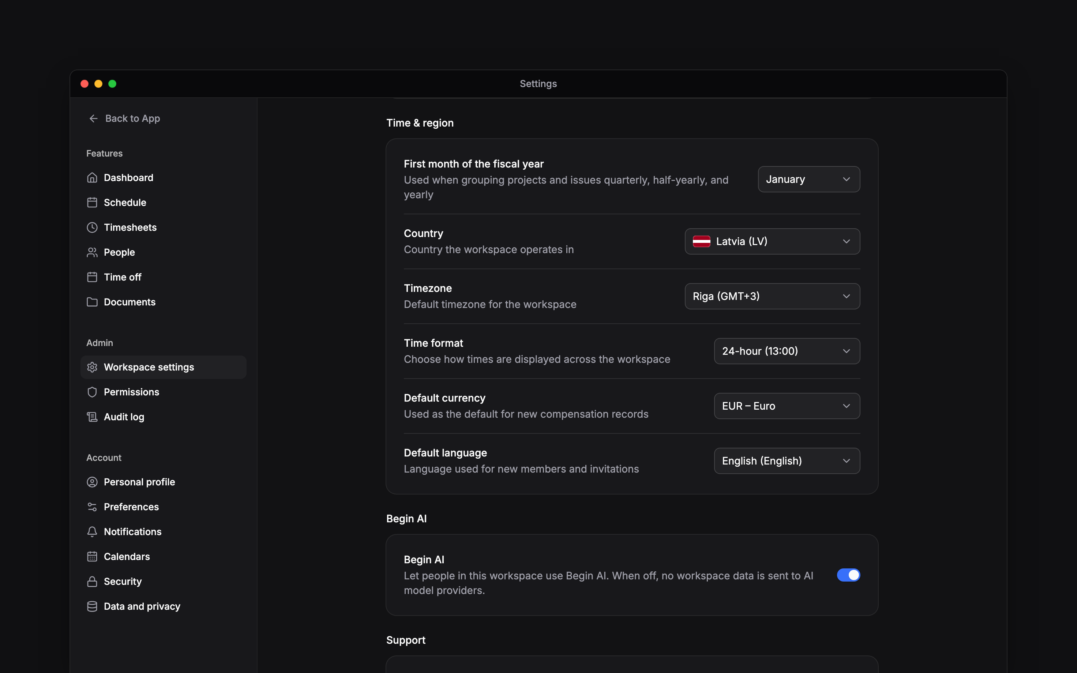Click the Data and privacy database icon
Image resolution: width=1077 pixels, height=673 pixels.
pyautogui.click(x=92, y=607)
